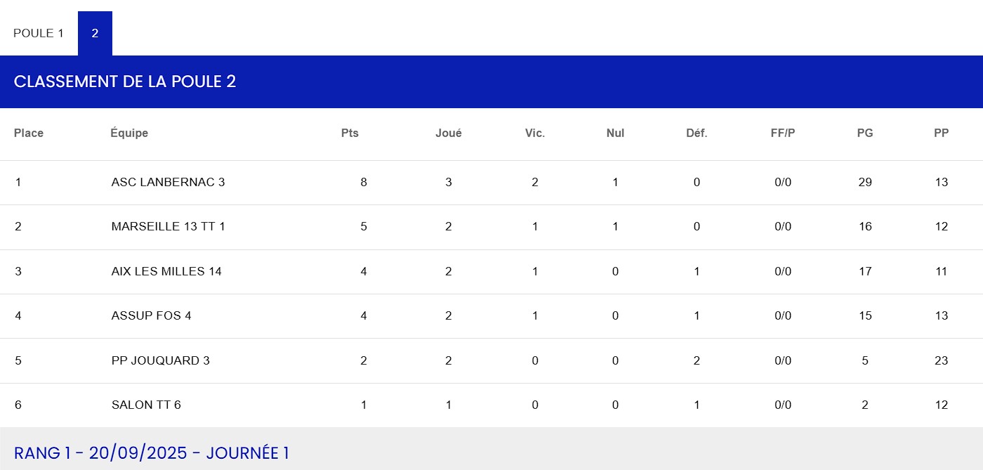This screenshot has height=470, width=983.
Task: Switch to the POULE 1 tab
Action: click(x=39, y=33)
